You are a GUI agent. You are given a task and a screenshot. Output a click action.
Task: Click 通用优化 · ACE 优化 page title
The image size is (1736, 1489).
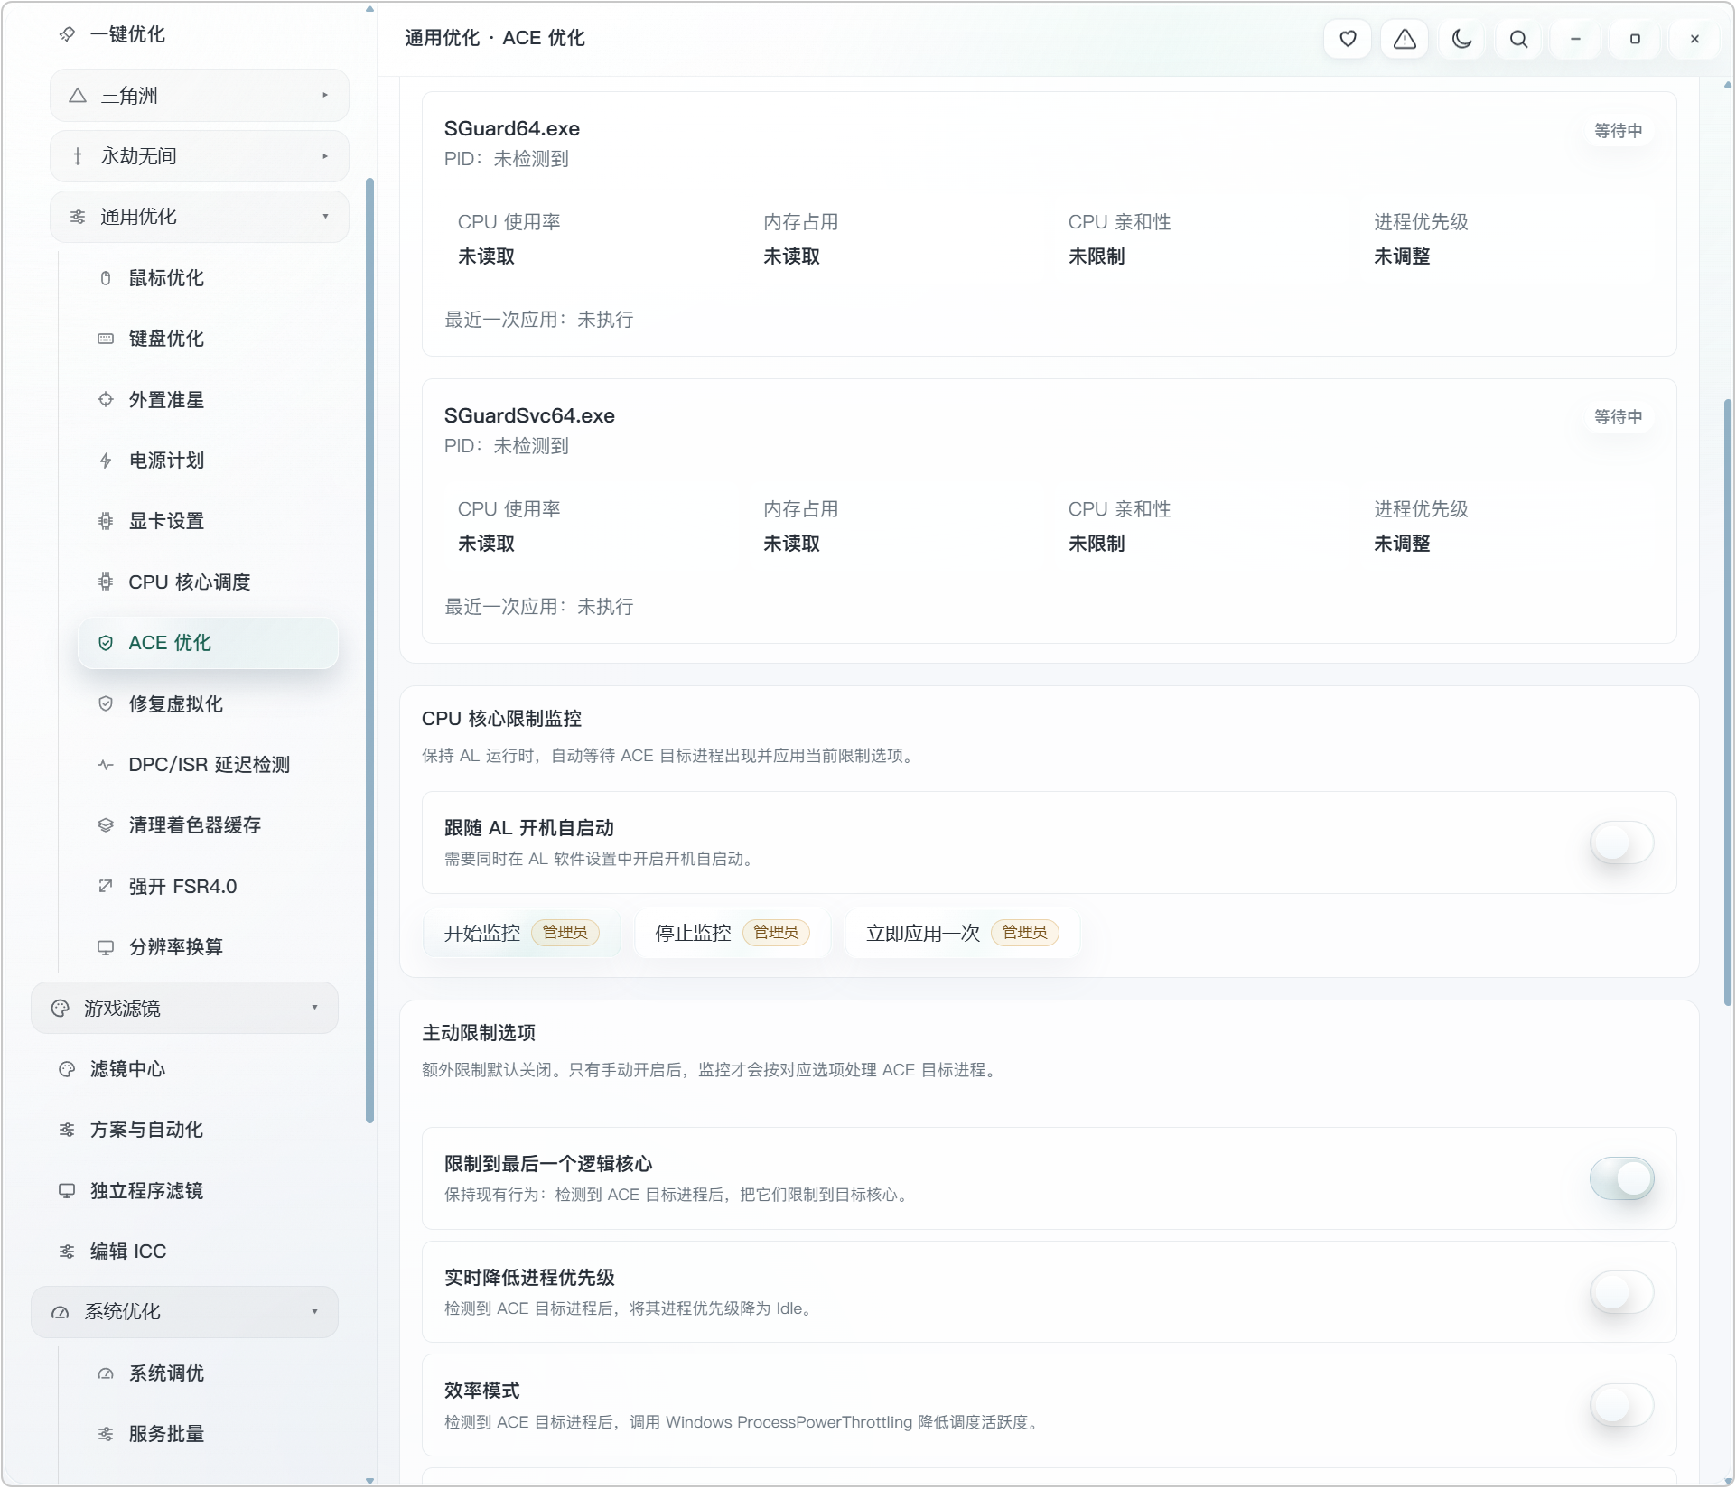pyautogui.click(x=495, y=38)
